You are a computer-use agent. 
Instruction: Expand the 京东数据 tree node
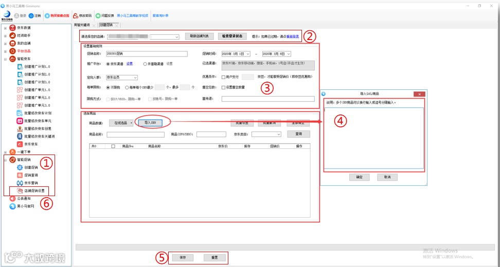[x=6, y=28]
